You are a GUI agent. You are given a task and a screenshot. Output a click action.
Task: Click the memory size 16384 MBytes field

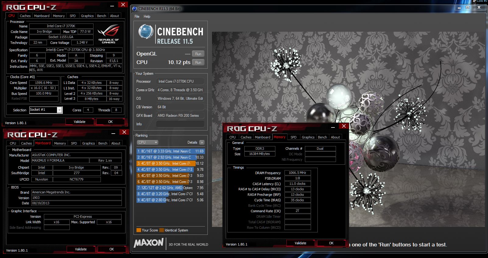click(260, 154)
